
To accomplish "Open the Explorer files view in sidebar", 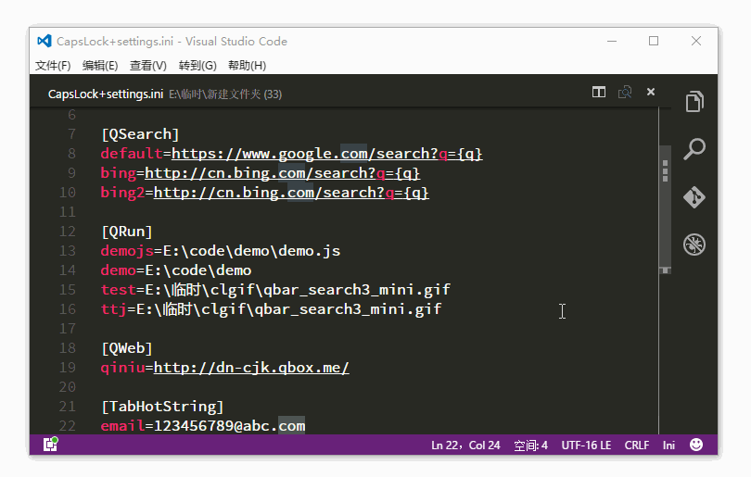I will pyautogui.click(x=694, y=102).
